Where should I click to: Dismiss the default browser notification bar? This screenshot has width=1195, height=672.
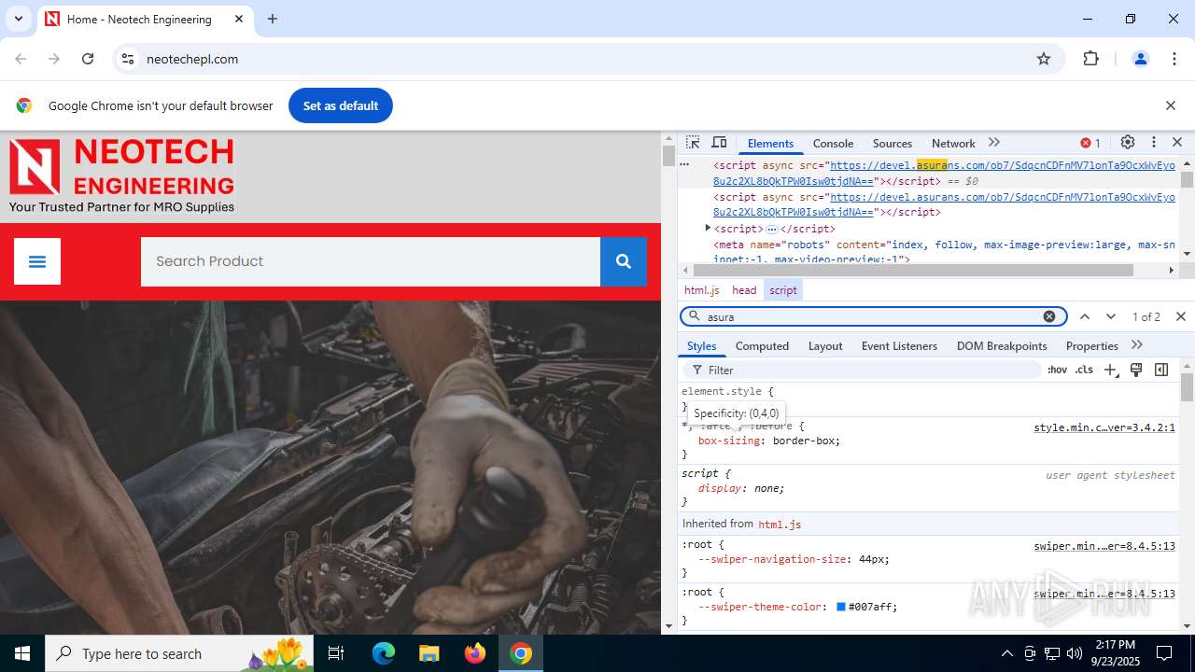pos(1171,105)
